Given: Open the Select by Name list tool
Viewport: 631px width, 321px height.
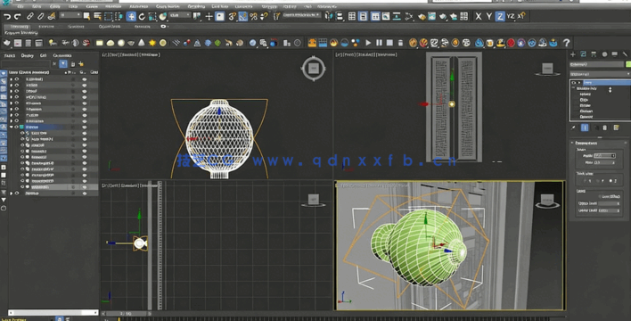Looking at the screenshot, I should tap(97, 17).
